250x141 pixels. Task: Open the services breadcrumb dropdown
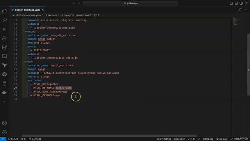[x=51, y=15]
